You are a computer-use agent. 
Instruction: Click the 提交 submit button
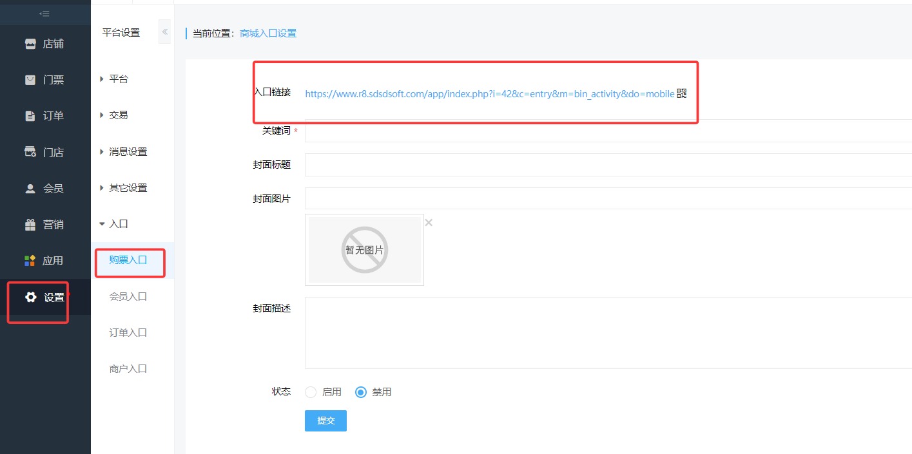point(325,421)
